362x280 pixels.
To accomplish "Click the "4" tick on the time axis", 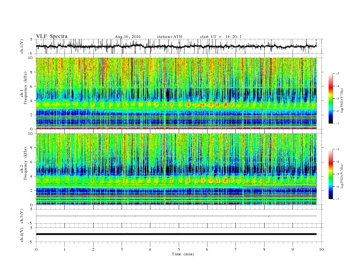I will [150, 249].
